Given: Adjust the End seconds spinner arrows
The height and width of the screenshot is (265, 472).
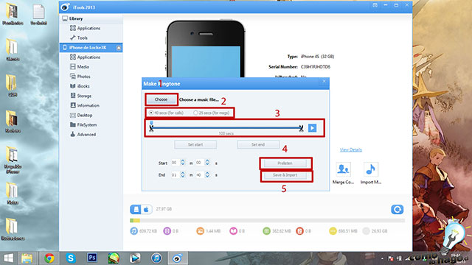Looking at the screenshot, I should [x=207, y=174].
